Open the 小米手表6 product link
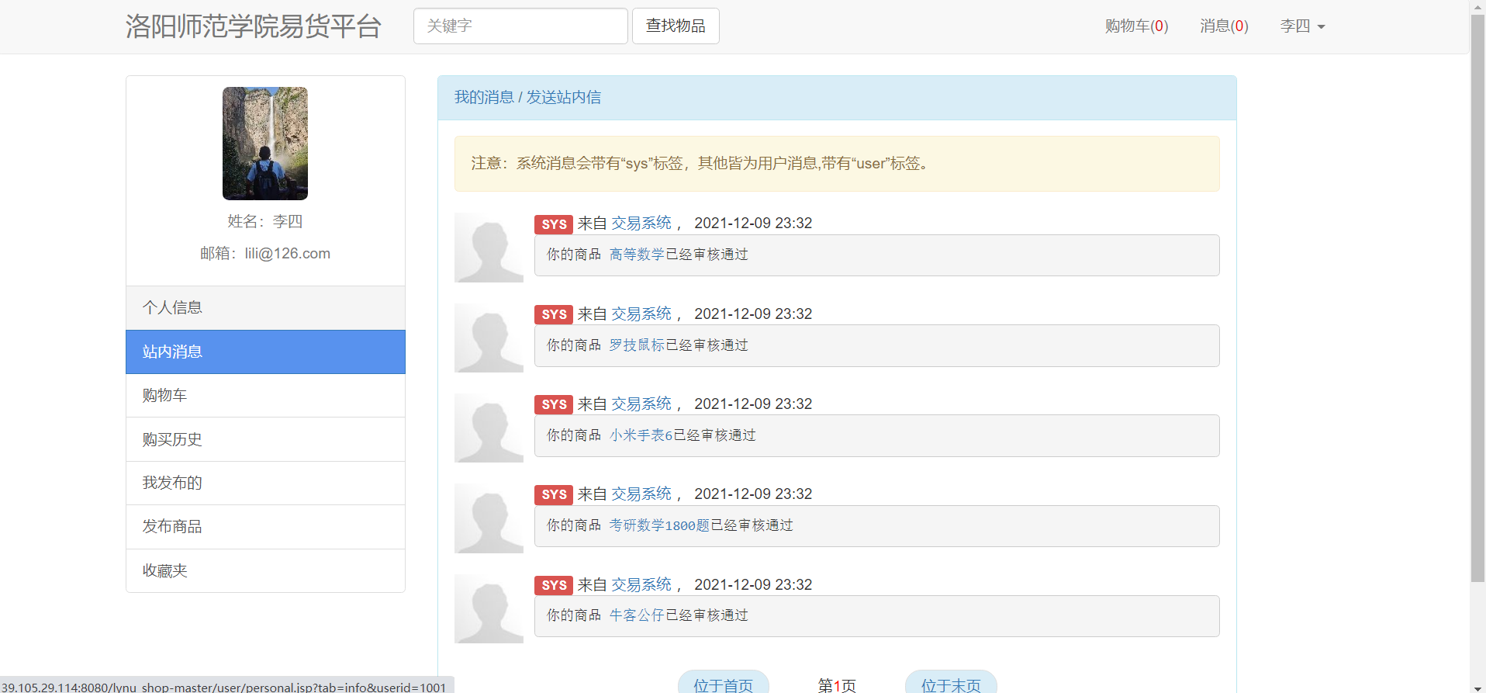The image size is (1486, 693). tap(641, 435)
